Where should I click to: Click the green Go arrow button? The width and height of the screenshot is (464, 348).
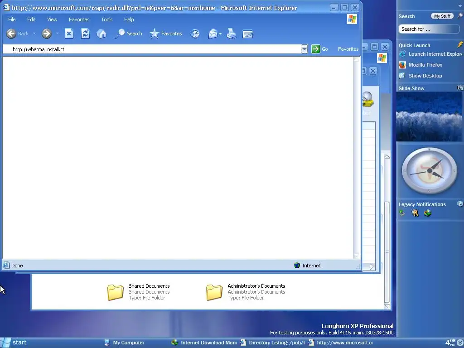316,49
